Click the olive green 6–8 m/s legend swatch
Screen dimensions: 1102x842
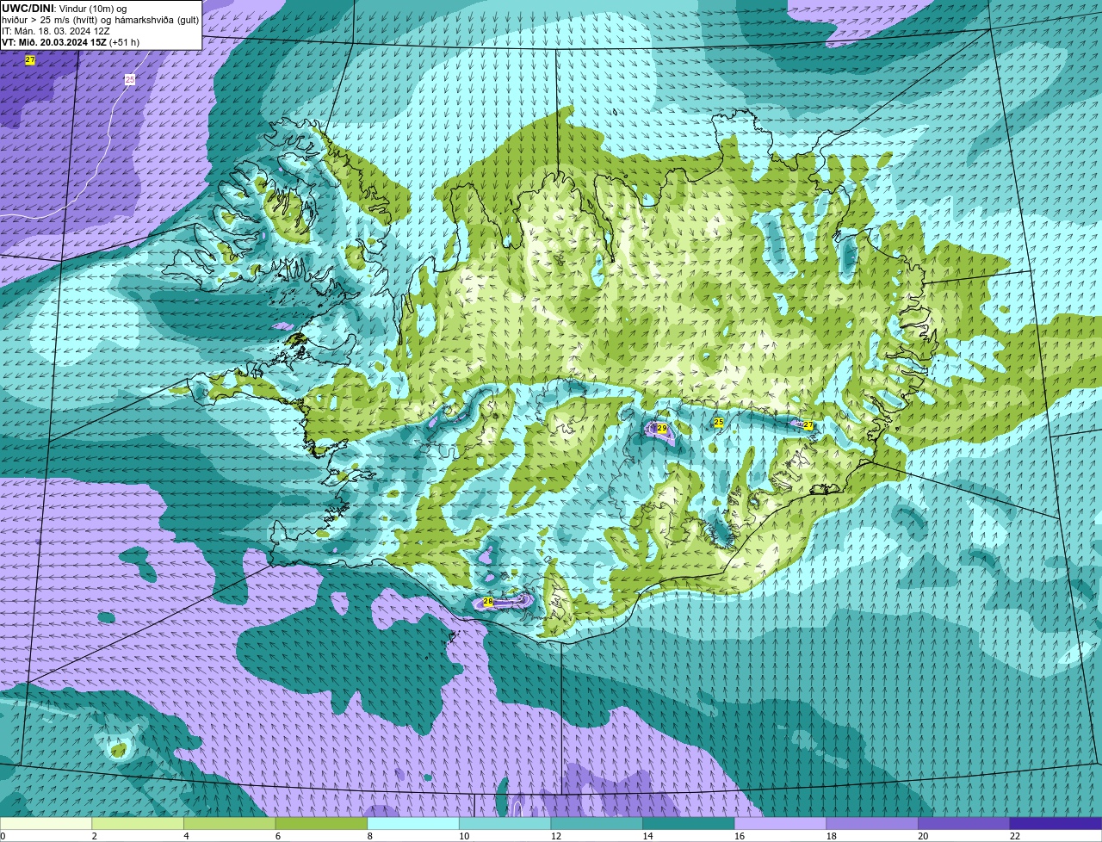(321, 823)
